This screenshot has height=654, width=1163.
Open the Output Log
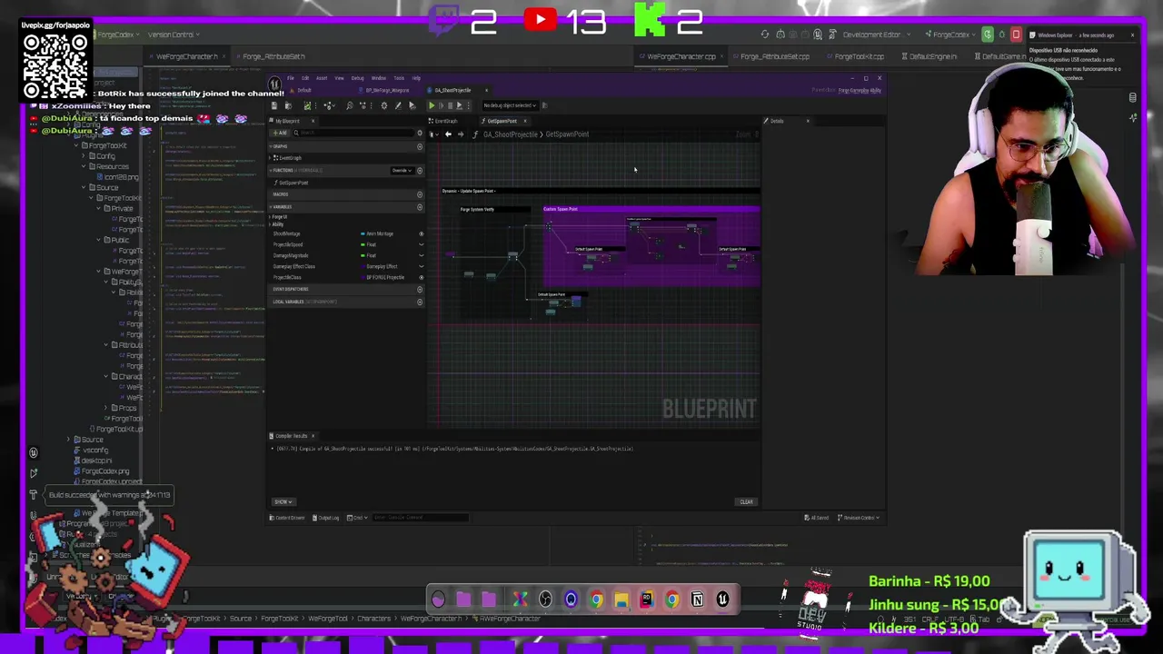(325, 518)
